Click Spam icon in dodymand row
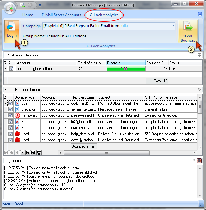Image resolution: width=206 pixels, height=210 pixels. pos(17,103)
